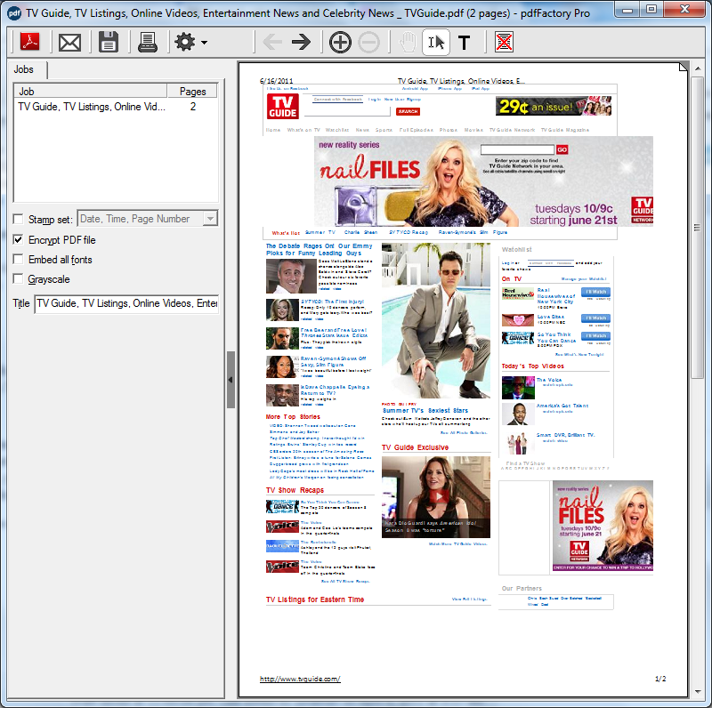Zoom out with the minus icon
Image resolution: width=712 pixels, height=708 pixels.
pos(368,43)
